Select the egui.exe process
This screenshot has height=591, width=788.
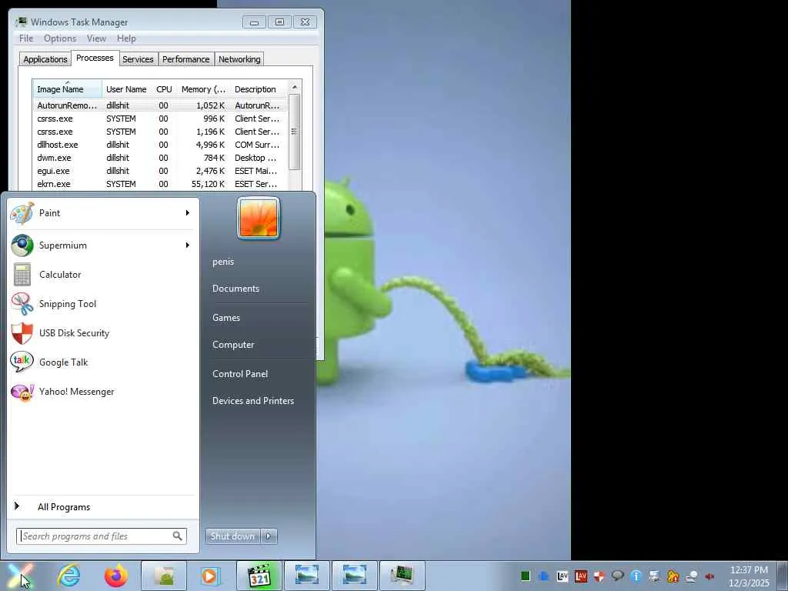[160, 171]
